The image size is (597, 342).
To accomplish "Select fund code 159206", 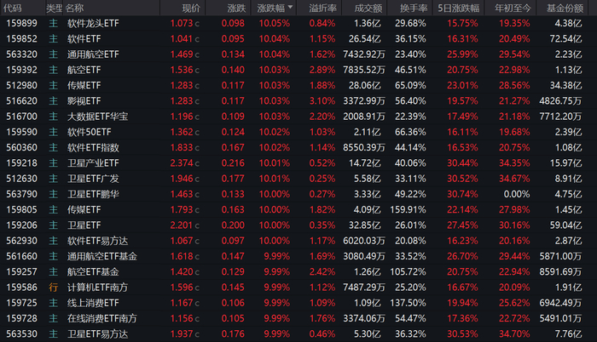I will click(21, 225).
